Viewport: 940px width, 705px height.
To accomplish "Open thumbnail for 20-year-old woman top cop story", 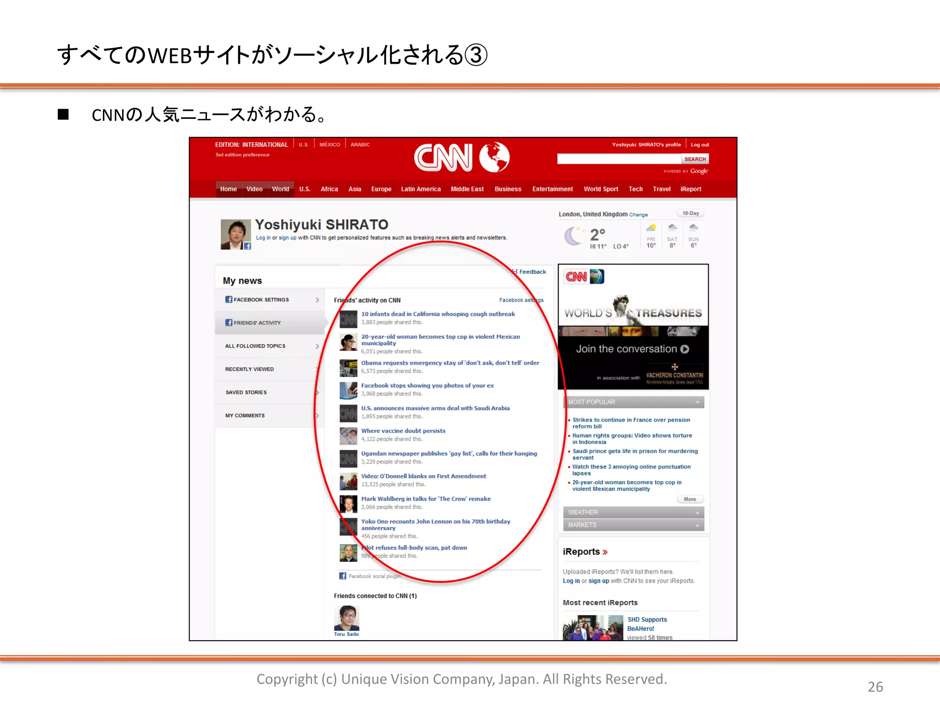I will 348,342.
